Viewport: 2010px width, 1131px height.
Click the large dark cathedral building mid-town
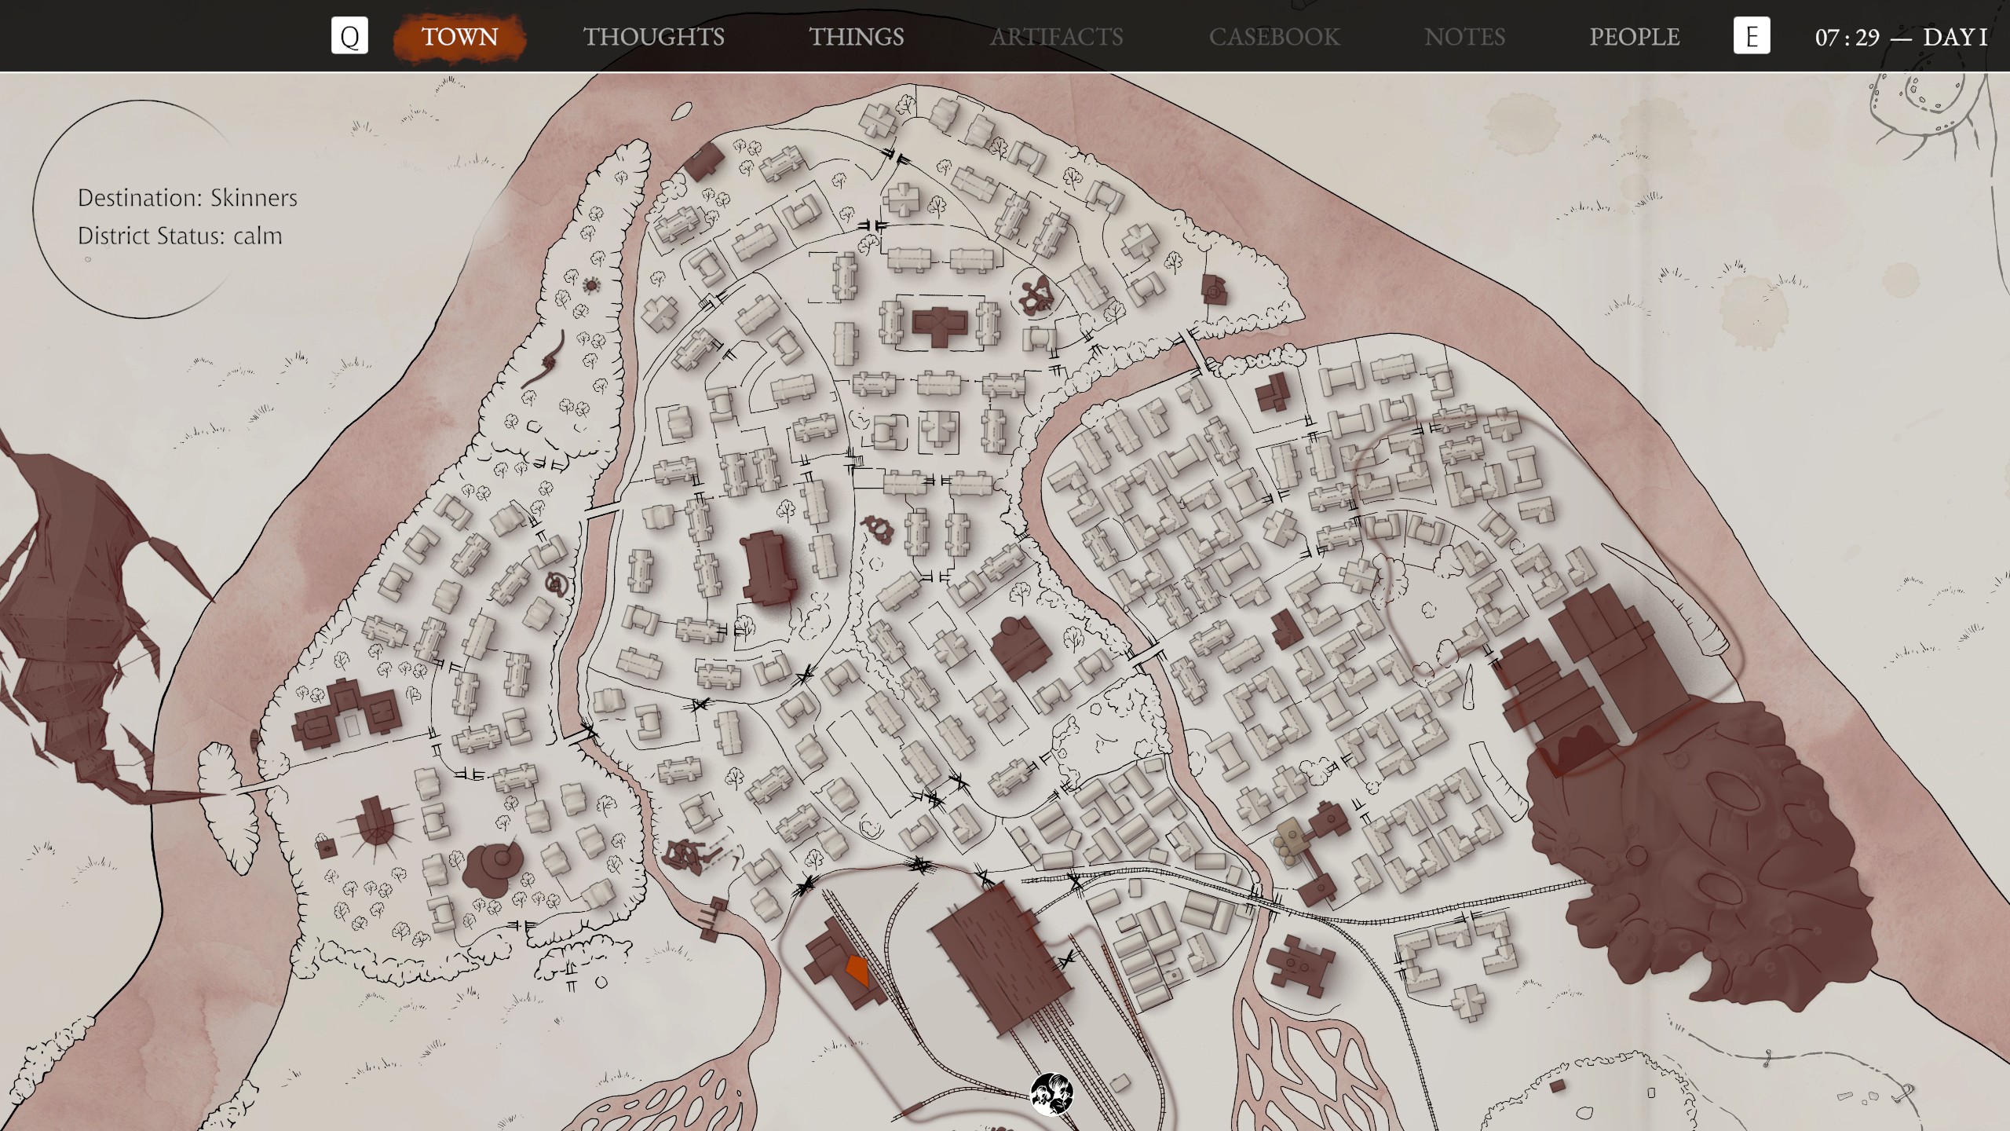click(x=769, y=569)
